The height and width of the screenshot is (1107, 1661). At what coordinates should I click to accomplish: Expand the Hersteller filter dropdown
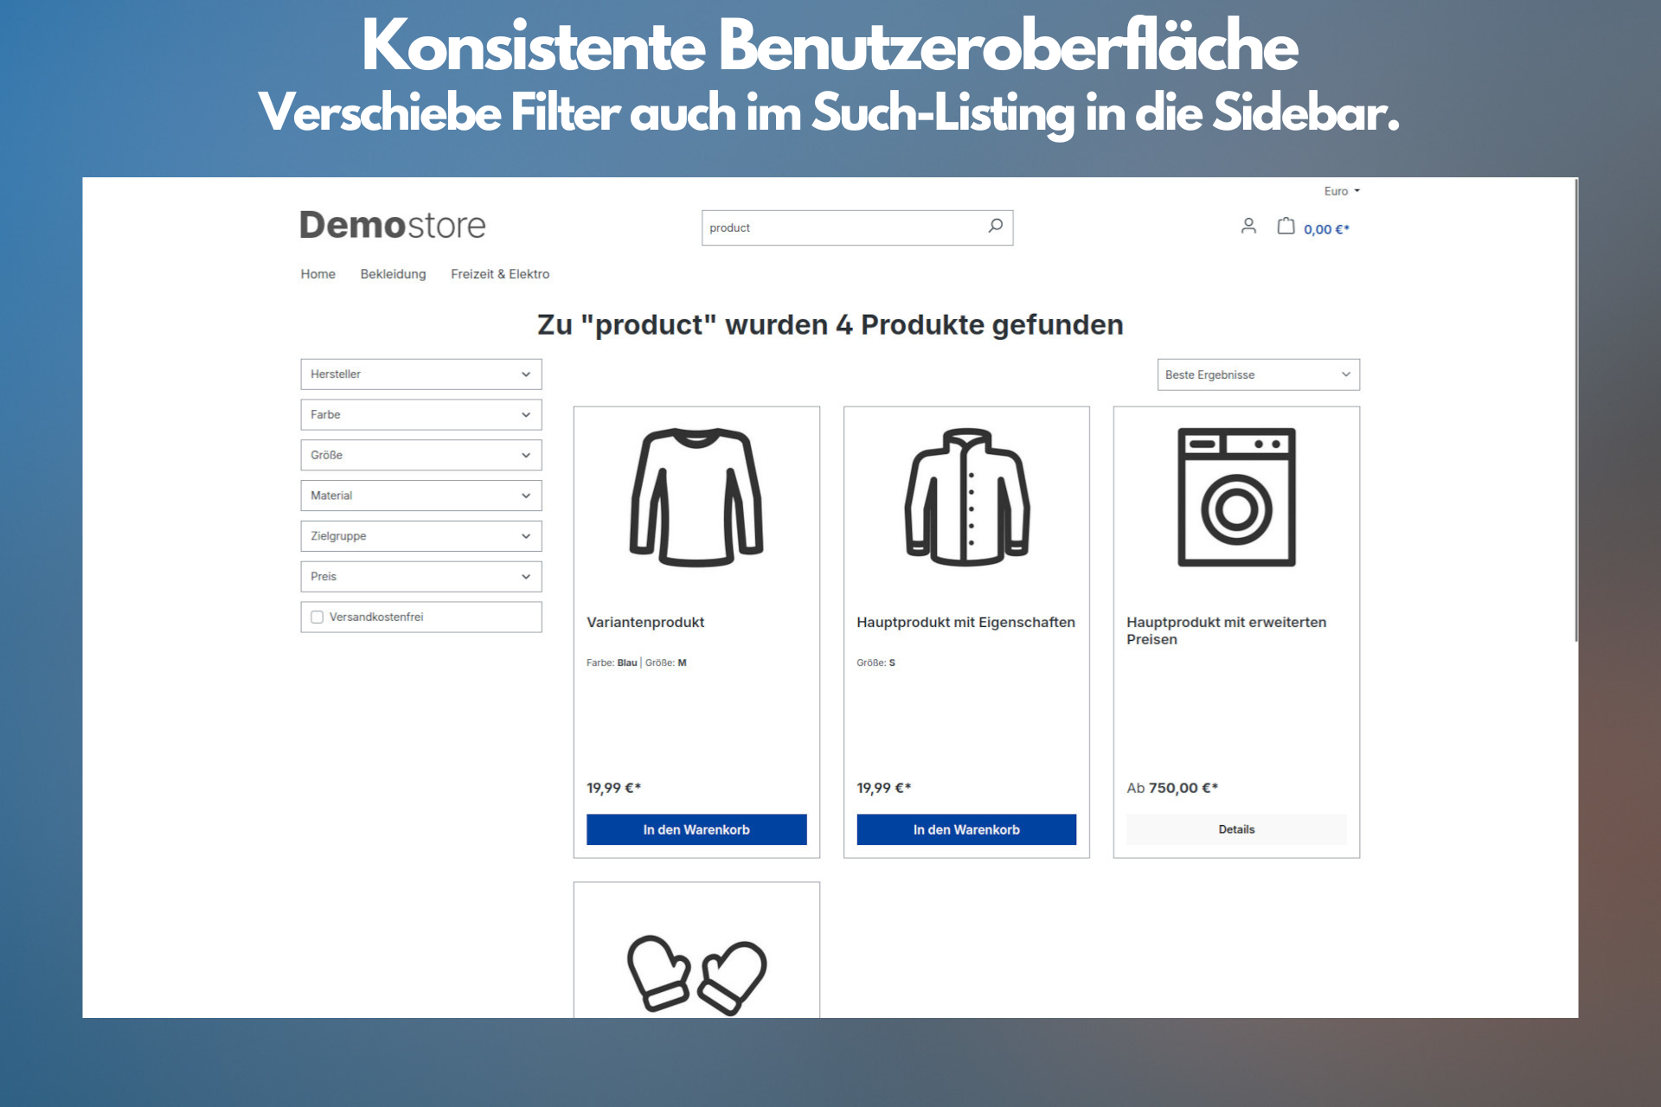[421, 374]
